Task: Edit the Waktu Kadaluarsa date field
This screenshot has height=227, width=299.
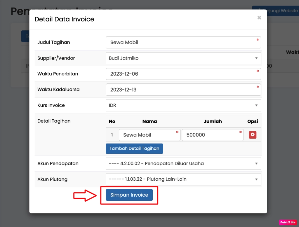Action: pyautogui.click(x=183, y=90)
